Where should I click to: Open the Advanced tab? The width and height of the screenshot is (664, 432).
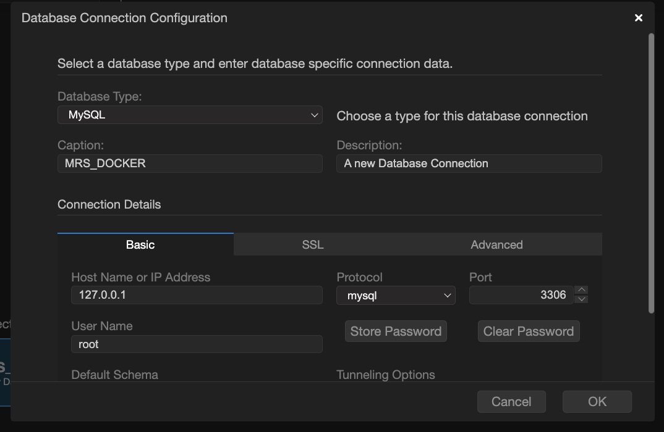496,244
